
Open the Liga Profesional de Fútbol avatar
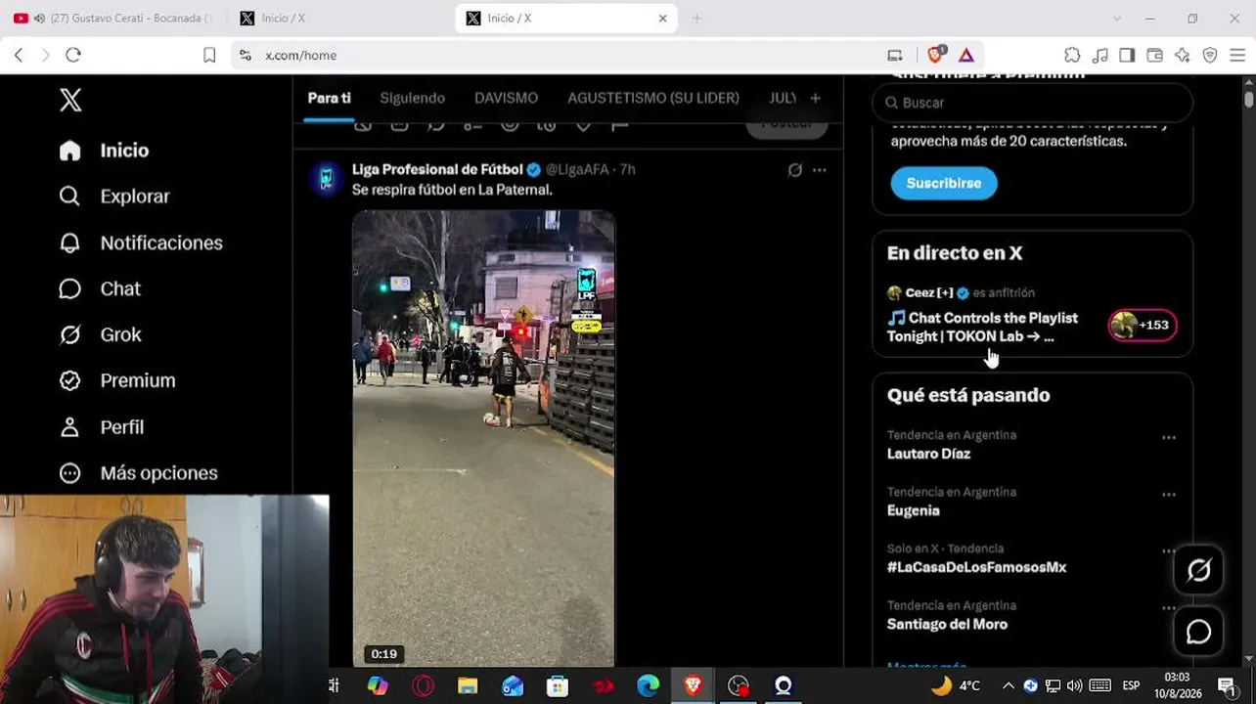pos(327,179)
